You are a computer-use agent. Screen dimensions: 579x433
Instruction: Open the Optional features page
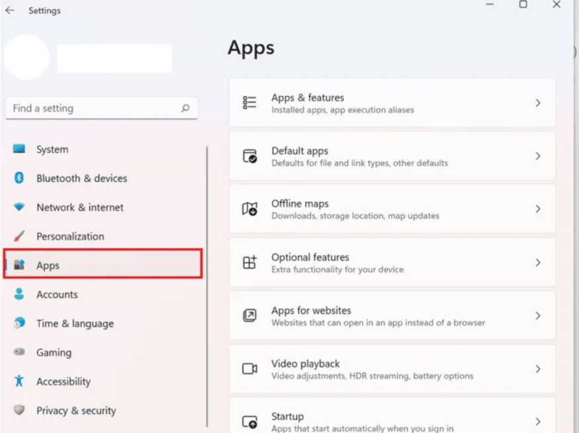click(392, 262)
